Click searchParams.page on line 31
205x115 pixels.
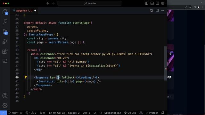pyautogui.click(x=62, y=42)
